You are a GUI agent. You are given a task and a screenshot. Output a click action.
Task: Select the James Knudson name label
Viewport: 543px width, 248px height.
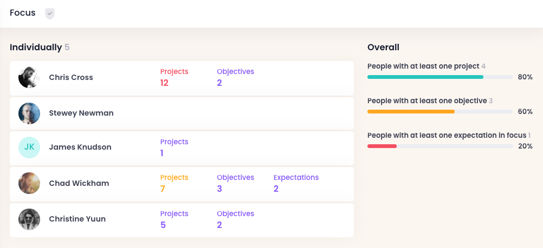80,148
